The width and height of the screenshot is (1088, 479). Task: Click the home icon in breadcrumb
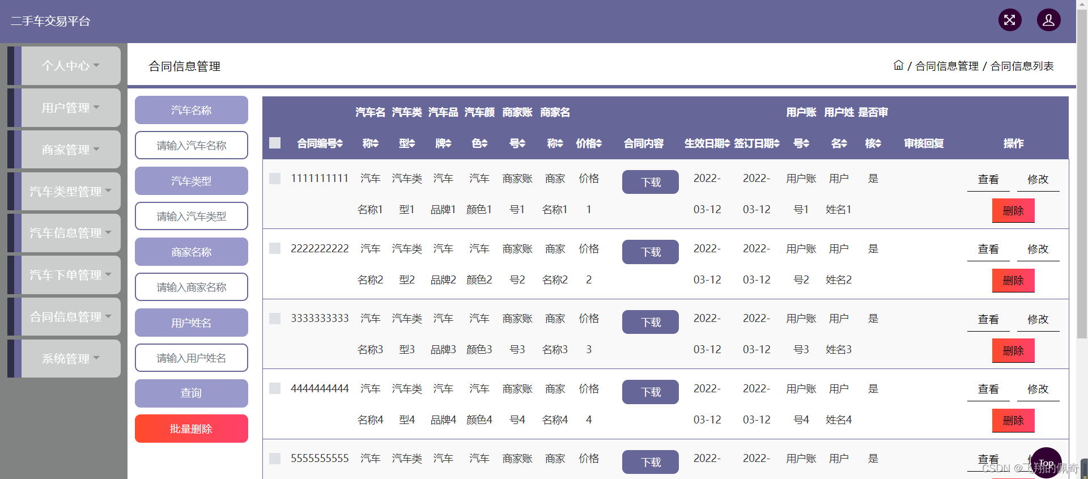click(899, 65)
